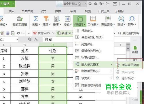
Task: Select column header B
Action: [24, 45]
